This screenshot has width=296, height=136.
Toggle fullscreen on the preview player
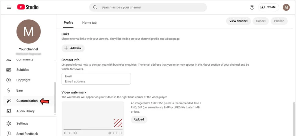(120, 133)
